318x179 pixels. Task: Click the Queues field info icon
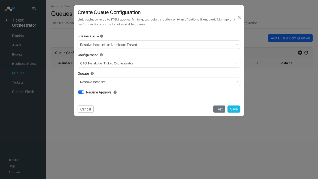[x=92, y=74]
